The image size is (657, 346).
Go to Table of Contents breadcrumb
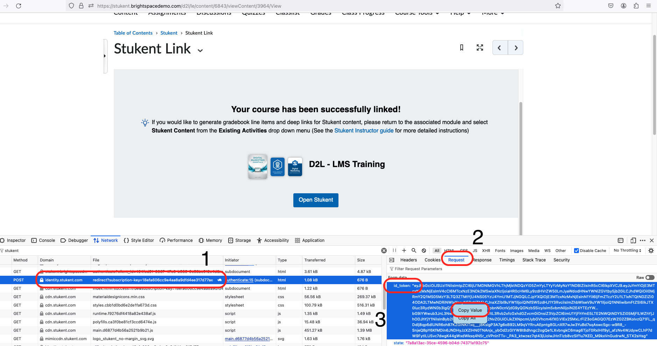pyautogui.click(x=133, y=33)
